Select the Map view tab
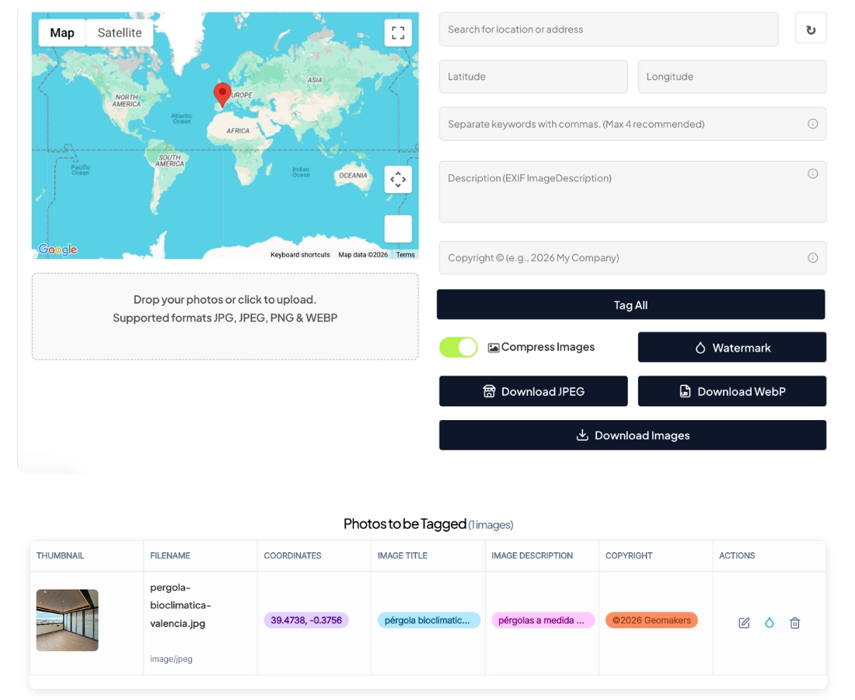Image resolution: width=855 pixels, height=700 pixels. (x=62, y=33)
